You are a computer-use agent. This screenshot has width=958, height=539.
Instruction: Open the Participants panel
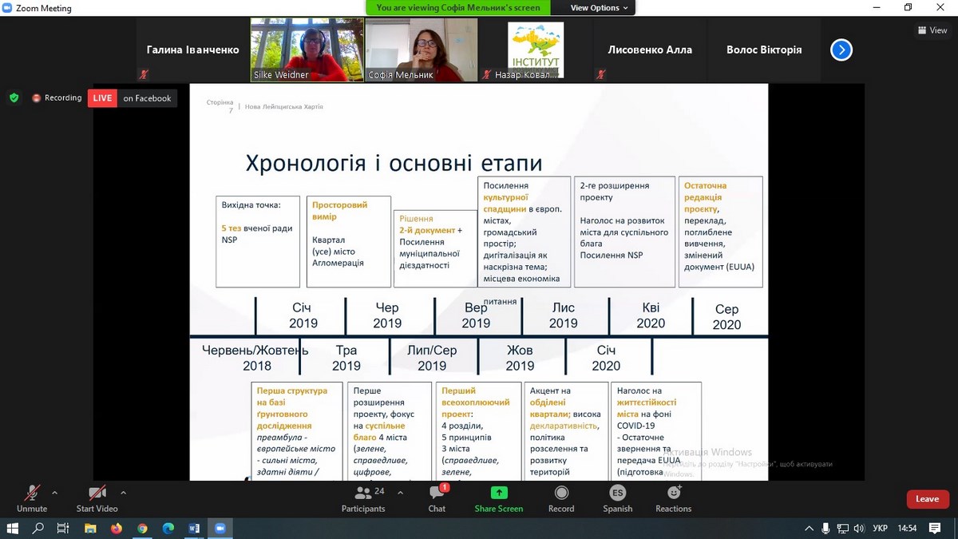click(363, 493)
